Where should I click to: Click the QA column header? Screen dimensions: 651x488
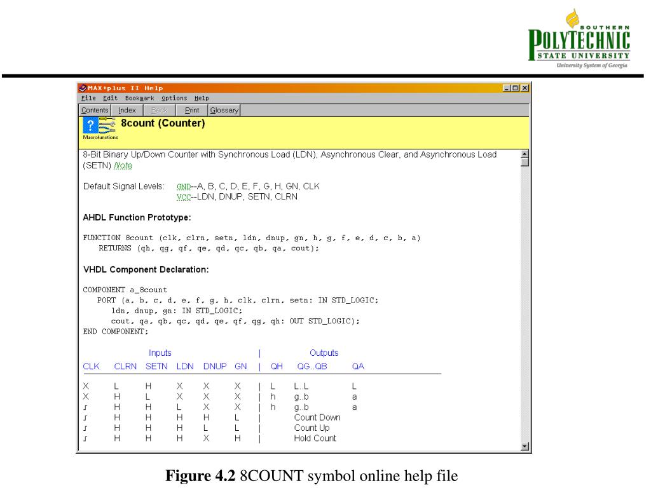(x=359, y=367)
